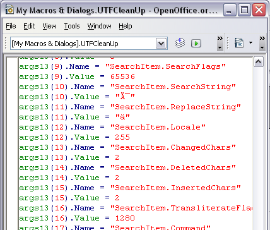Maximize the OpenOffice Basic window
270x230 pixels.
point(244,10)
